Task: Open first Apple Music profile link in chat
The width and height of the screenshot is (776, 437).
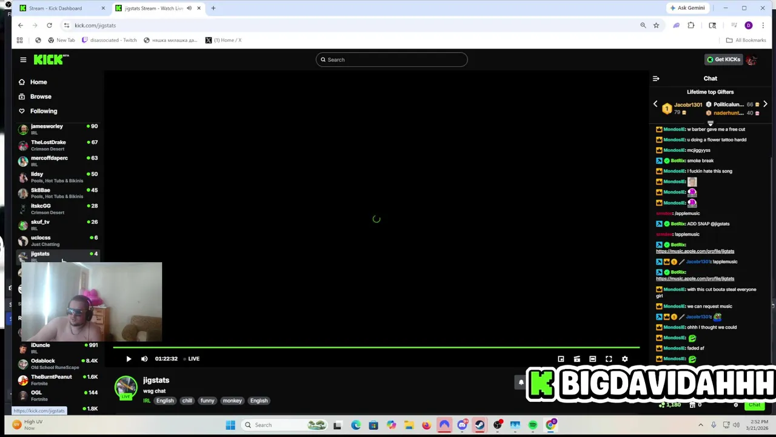Action: coord(695,251)
